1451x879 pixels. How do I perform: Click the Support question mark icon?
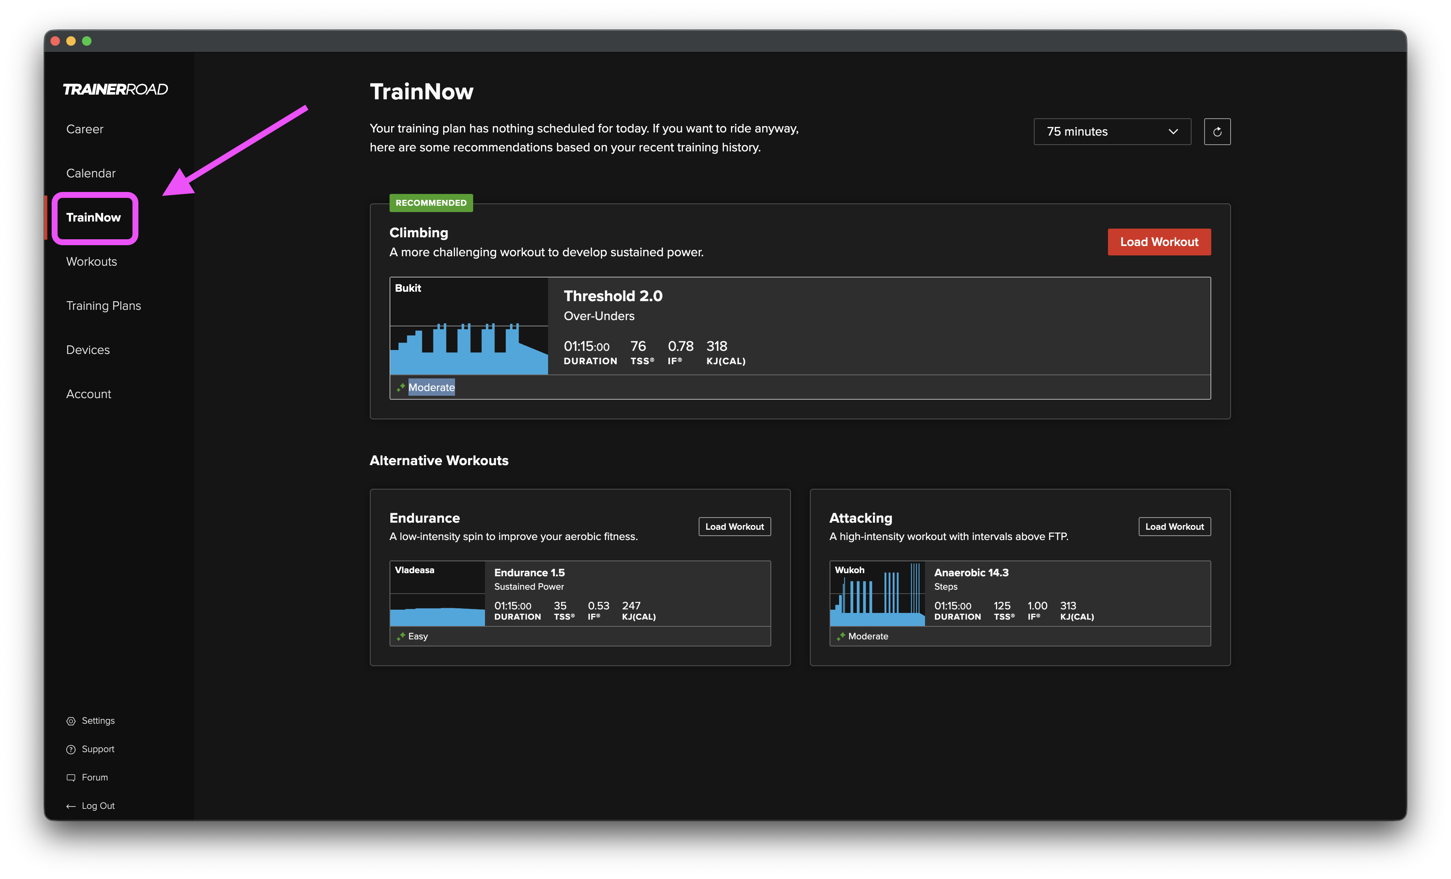pyautogui.click(x=71, y=749)
